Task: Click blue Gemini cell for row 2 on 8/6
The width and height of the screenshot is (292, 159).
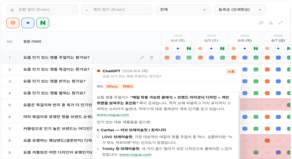Action: 245,69
